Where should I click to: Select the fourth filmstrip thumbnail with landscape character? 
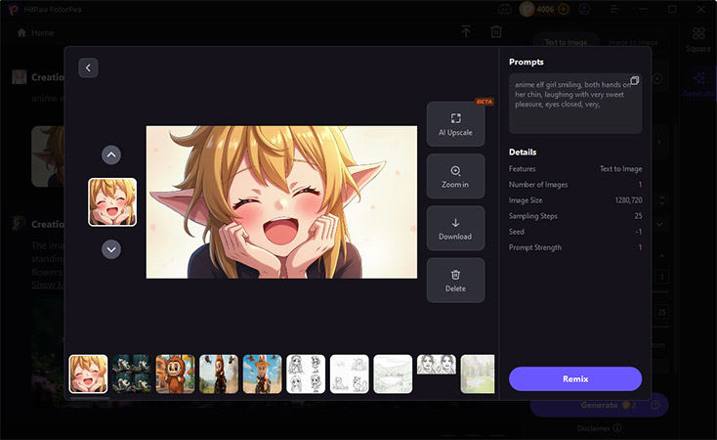pos(219,374)
